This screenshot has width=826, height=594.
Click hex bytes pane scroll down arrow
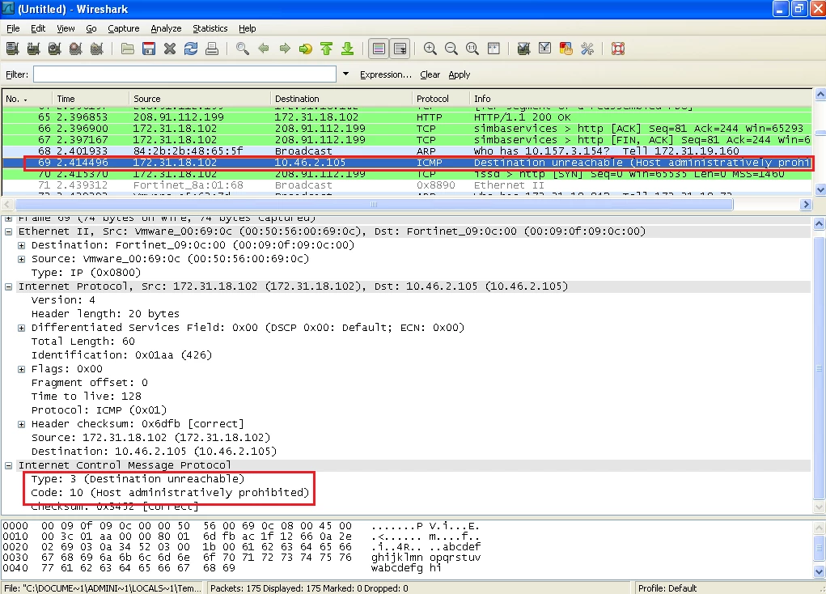click(820, 572)
